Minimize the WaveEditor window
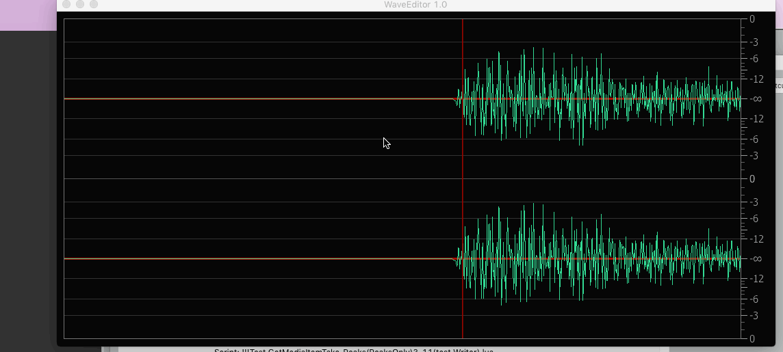The image size is (783, 352). tap(80, 5)
